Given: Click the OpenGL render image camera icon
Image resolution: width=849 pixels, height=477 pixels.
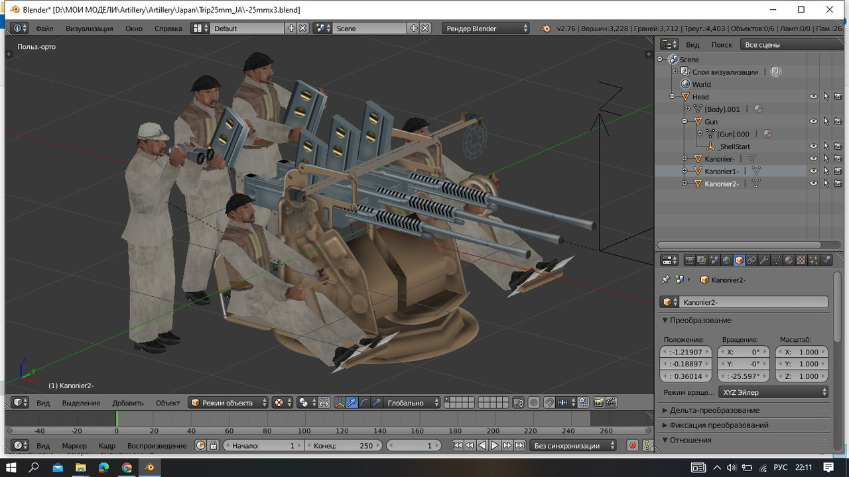Looking at the screenshot, I should 598,403.
